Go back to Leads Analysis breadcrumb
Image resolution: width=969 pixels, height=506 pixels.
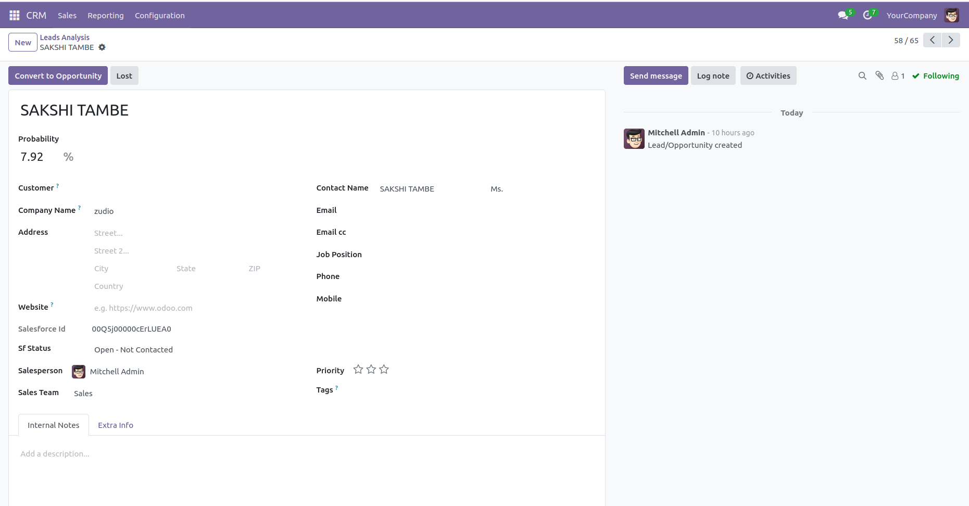65,37
